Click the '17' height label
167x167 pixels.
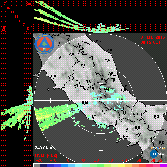tap(4, 4)
